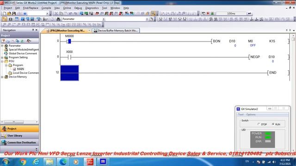Select Local Device Comment item

(x=26, y=73)
